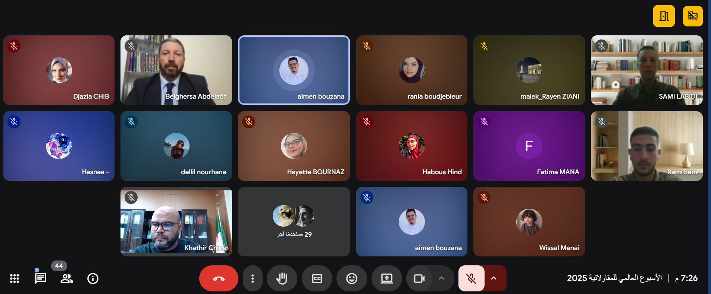Click Khathir Chine video tile
This screenshot has height=294, width=711.
click(176, 221)
